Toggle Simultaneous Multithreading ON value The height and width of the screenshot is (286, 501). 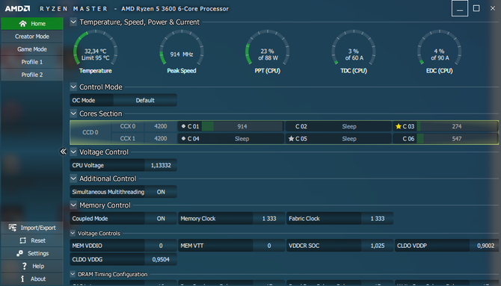(161, 192)
